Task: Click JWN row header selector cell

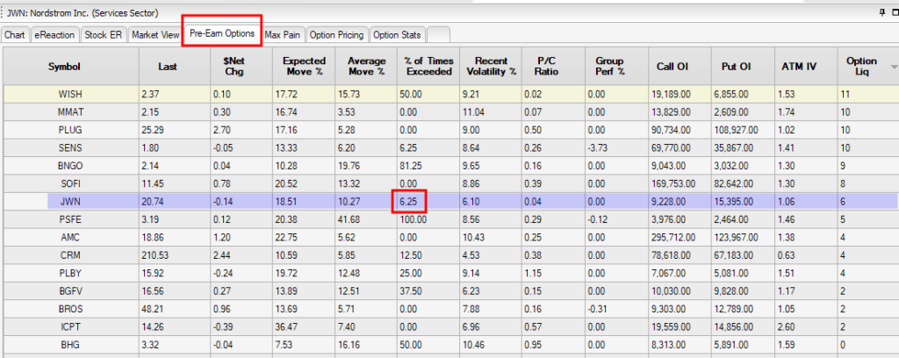Action: coord(25,201)
